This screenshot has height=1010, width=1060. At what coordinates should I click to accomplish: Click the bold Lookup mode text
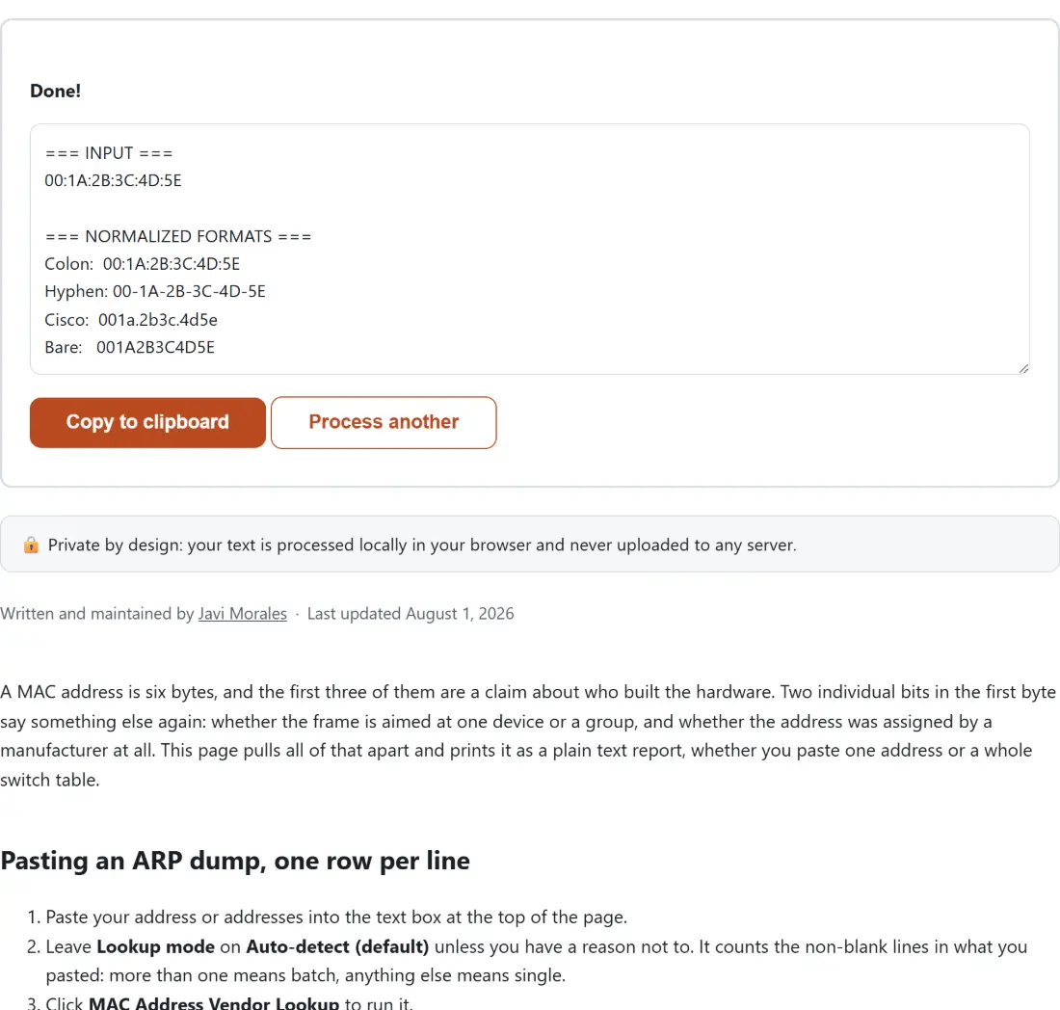pos(155,946)
